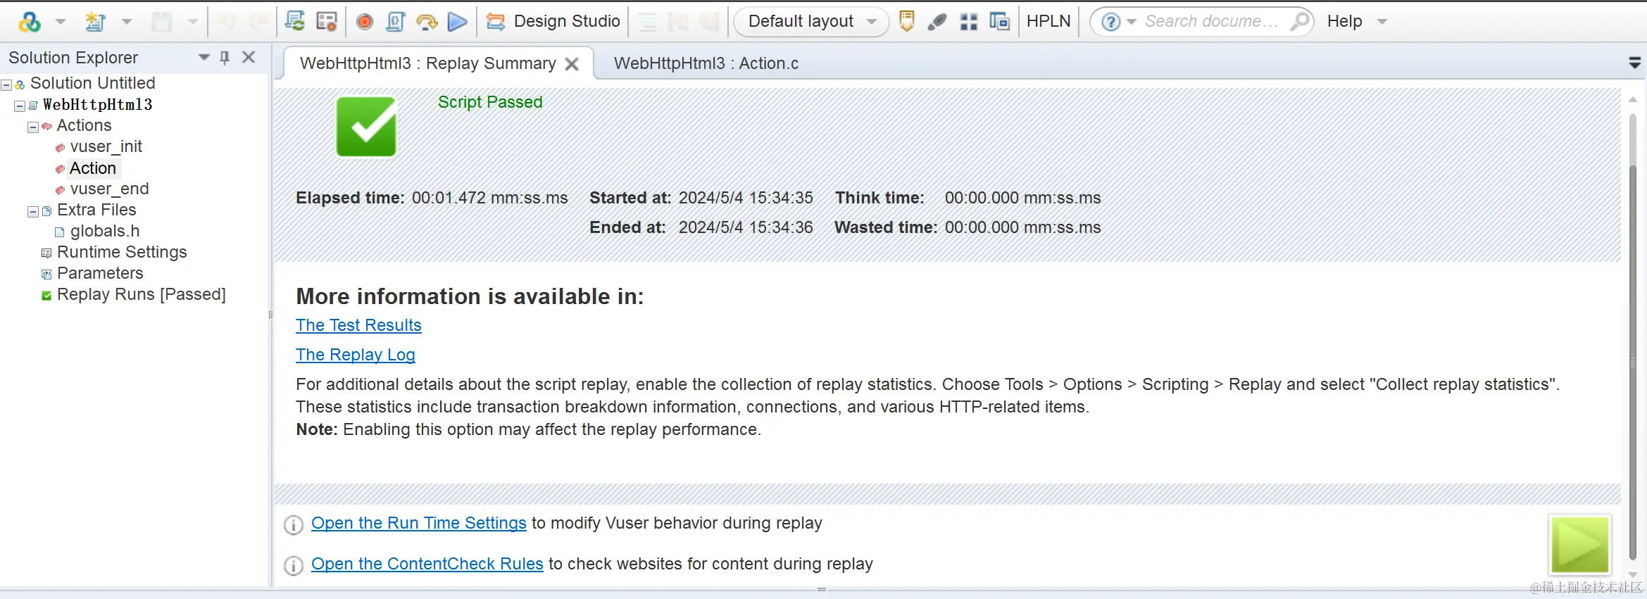This screenshot has width=1647, height=599.
Task: Click the info icon beside ContentCheck Rules
Action: [293, 565]
